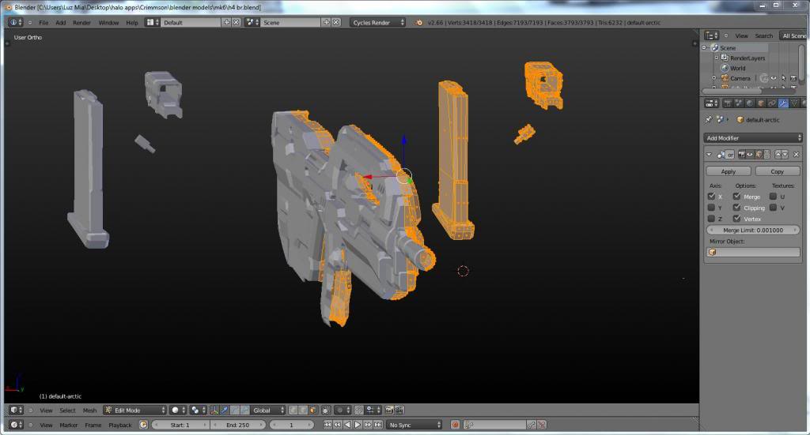The image size is (810, 435).
Task: Delete the current Scene with X
Action: [335, 23]
